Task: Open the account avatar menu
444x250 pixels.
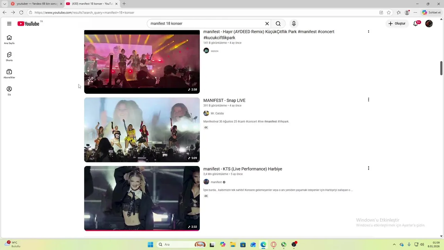Action: point(429,24)
